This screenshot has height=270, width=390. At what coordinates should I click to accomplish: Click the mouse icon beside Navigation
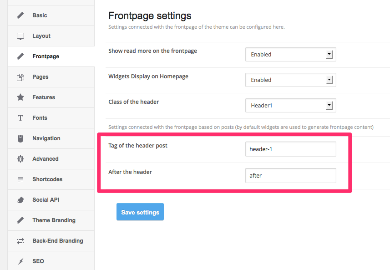coord(20,138)
